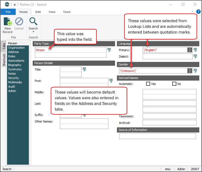The height and width of the screenshot is (172, 202).
Task: Expand the Search button dropdown arrow
Action: click(x=33, y=32)
